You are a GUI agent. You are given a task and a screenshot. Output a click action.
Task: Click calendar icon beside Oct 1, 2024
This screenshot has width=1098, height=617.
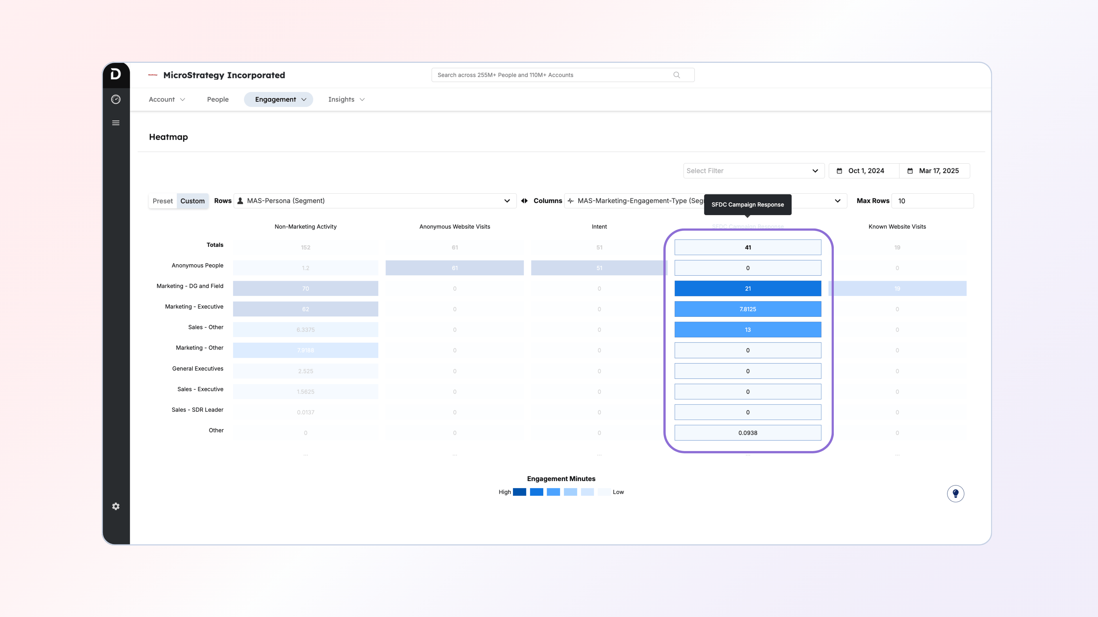point(839,171)
